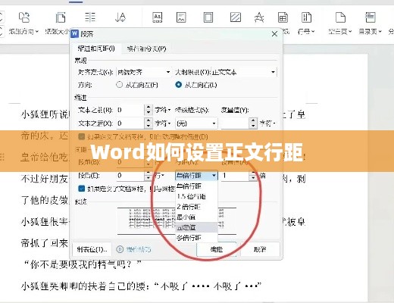Viewport: 394px width, 303px height.
Task: Switch to the 换行和分页(P) tab
Action: click(x=147, y=48)
